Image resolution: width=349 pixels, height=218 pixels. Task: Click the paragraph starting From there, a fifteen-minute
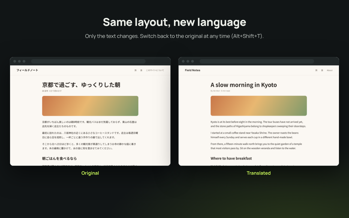point(256,146)
